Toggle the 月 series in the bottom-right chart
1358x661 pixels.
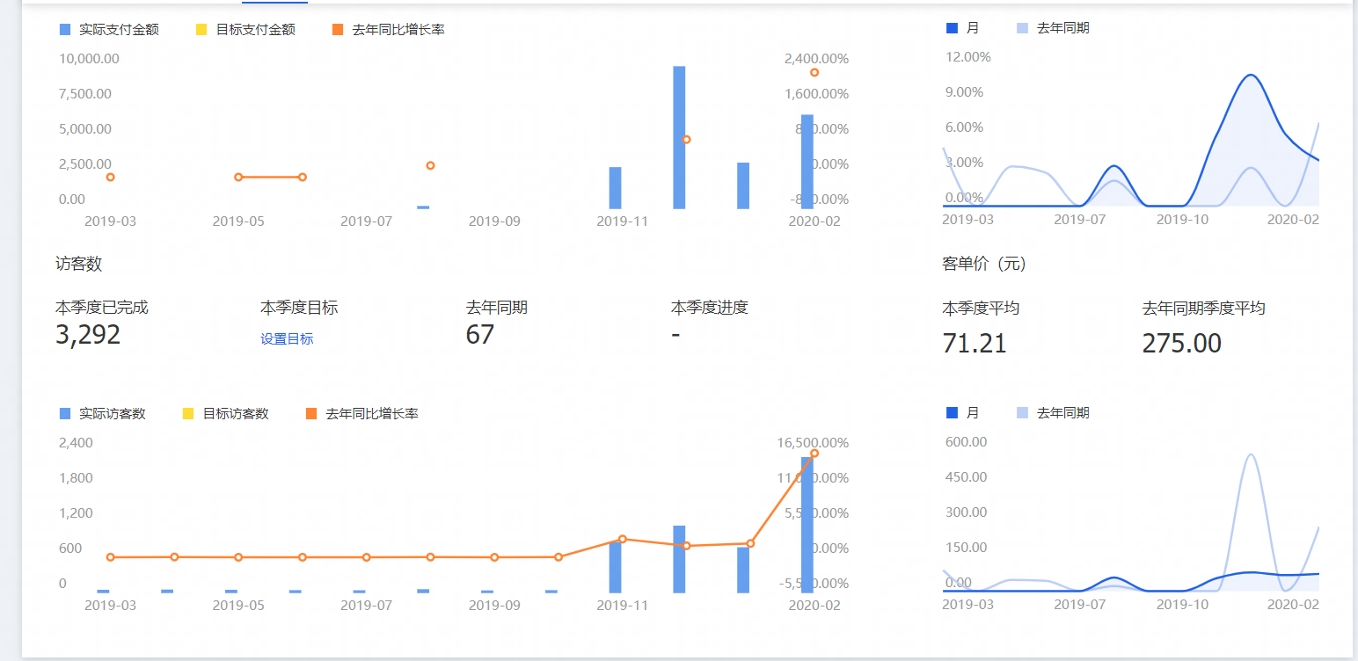(950, 411)
